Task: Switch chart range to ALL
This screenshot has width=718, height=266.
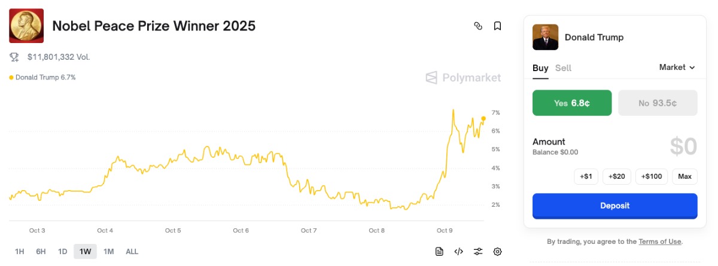Action: tap(132, 252)
